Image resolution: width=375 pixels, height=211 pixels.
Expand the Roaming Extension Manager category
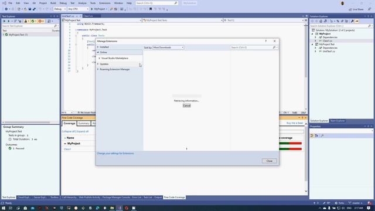[x=98, y=69]
